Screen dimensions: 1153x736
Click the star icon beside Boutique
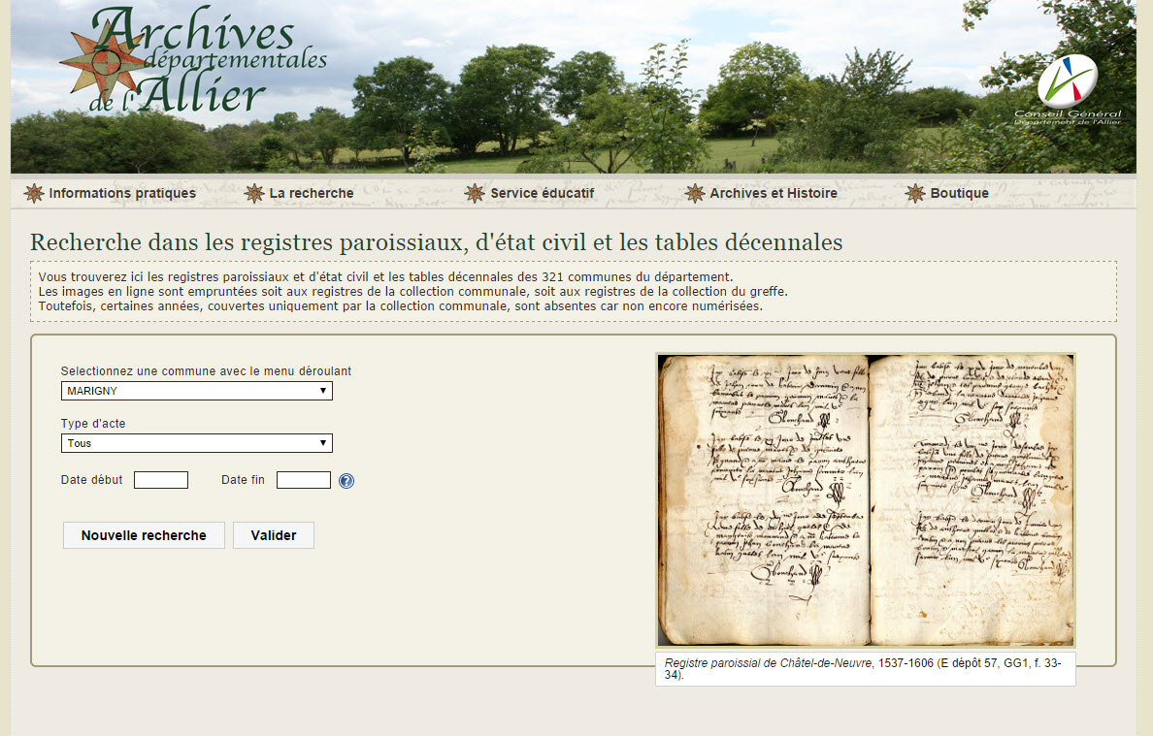pos(914,193)
